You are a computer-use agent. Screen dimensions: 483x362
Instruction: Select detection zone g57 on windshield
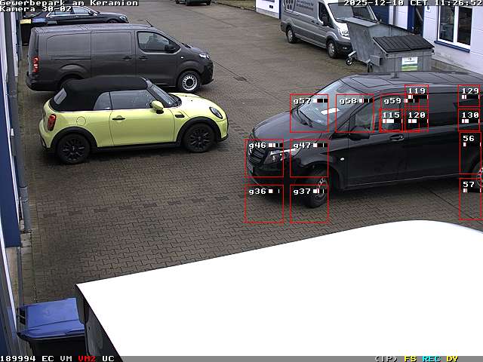pos(309,113)
